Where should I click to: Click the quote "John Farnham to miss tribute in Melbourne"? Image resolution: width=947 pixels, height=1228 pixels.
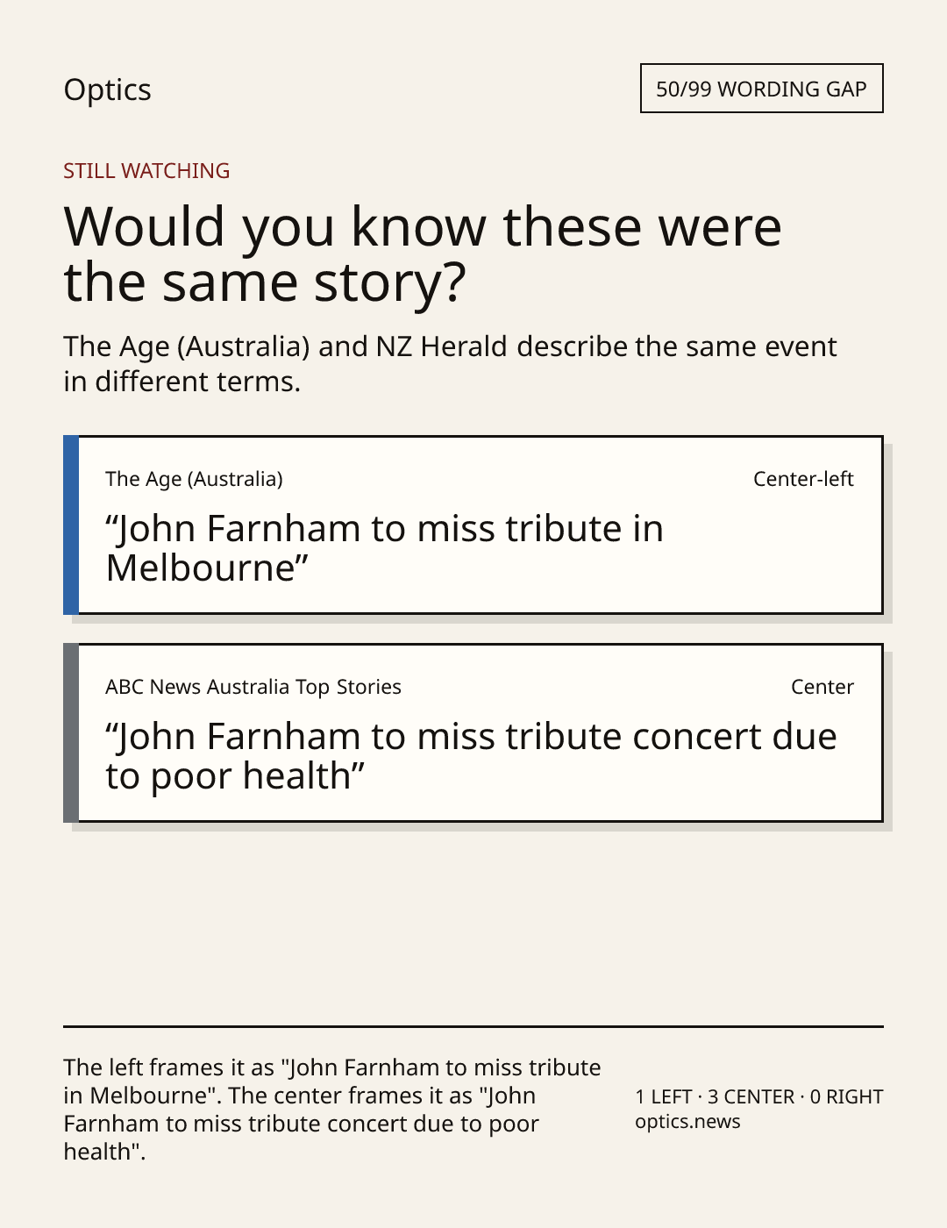(384, 548)
